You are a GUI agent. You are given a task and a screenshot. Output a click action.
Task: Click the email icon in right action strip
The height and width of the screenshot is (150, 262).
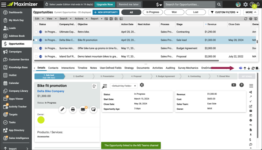pyautogui.click(x=251, y=111)
